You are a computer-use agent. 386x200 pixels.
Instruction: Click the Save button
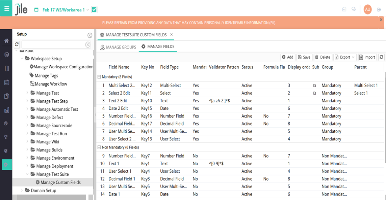304,57
